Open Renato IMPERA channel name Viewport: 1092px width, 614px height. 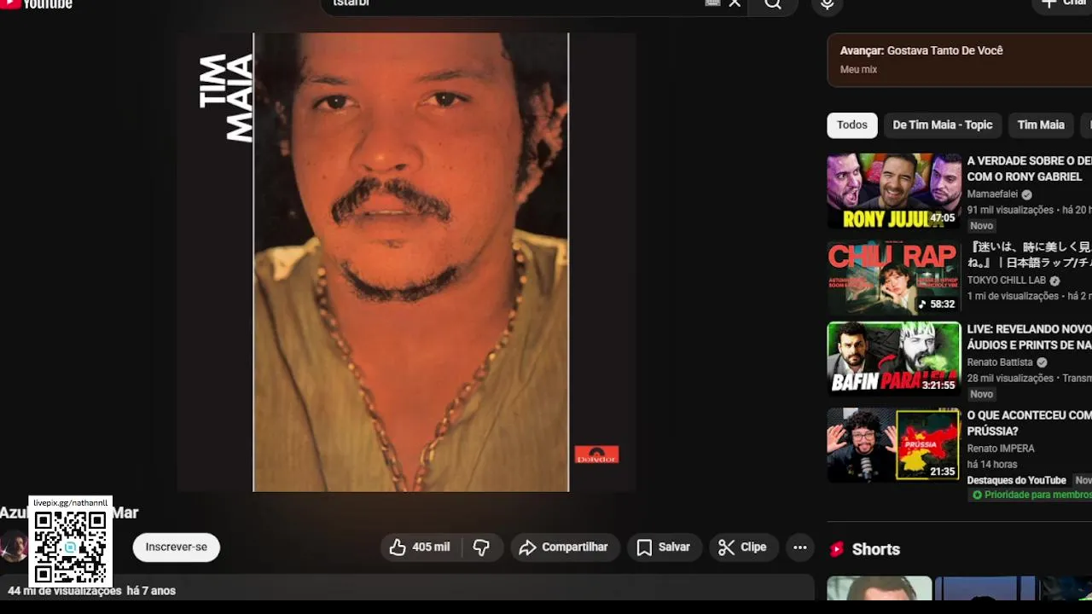1001,449
